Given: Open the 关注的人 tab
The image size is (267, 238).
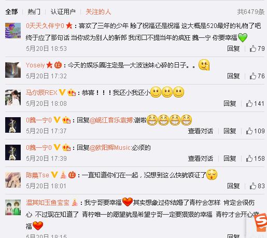Looking at the screenshot, I should point(98,12).
